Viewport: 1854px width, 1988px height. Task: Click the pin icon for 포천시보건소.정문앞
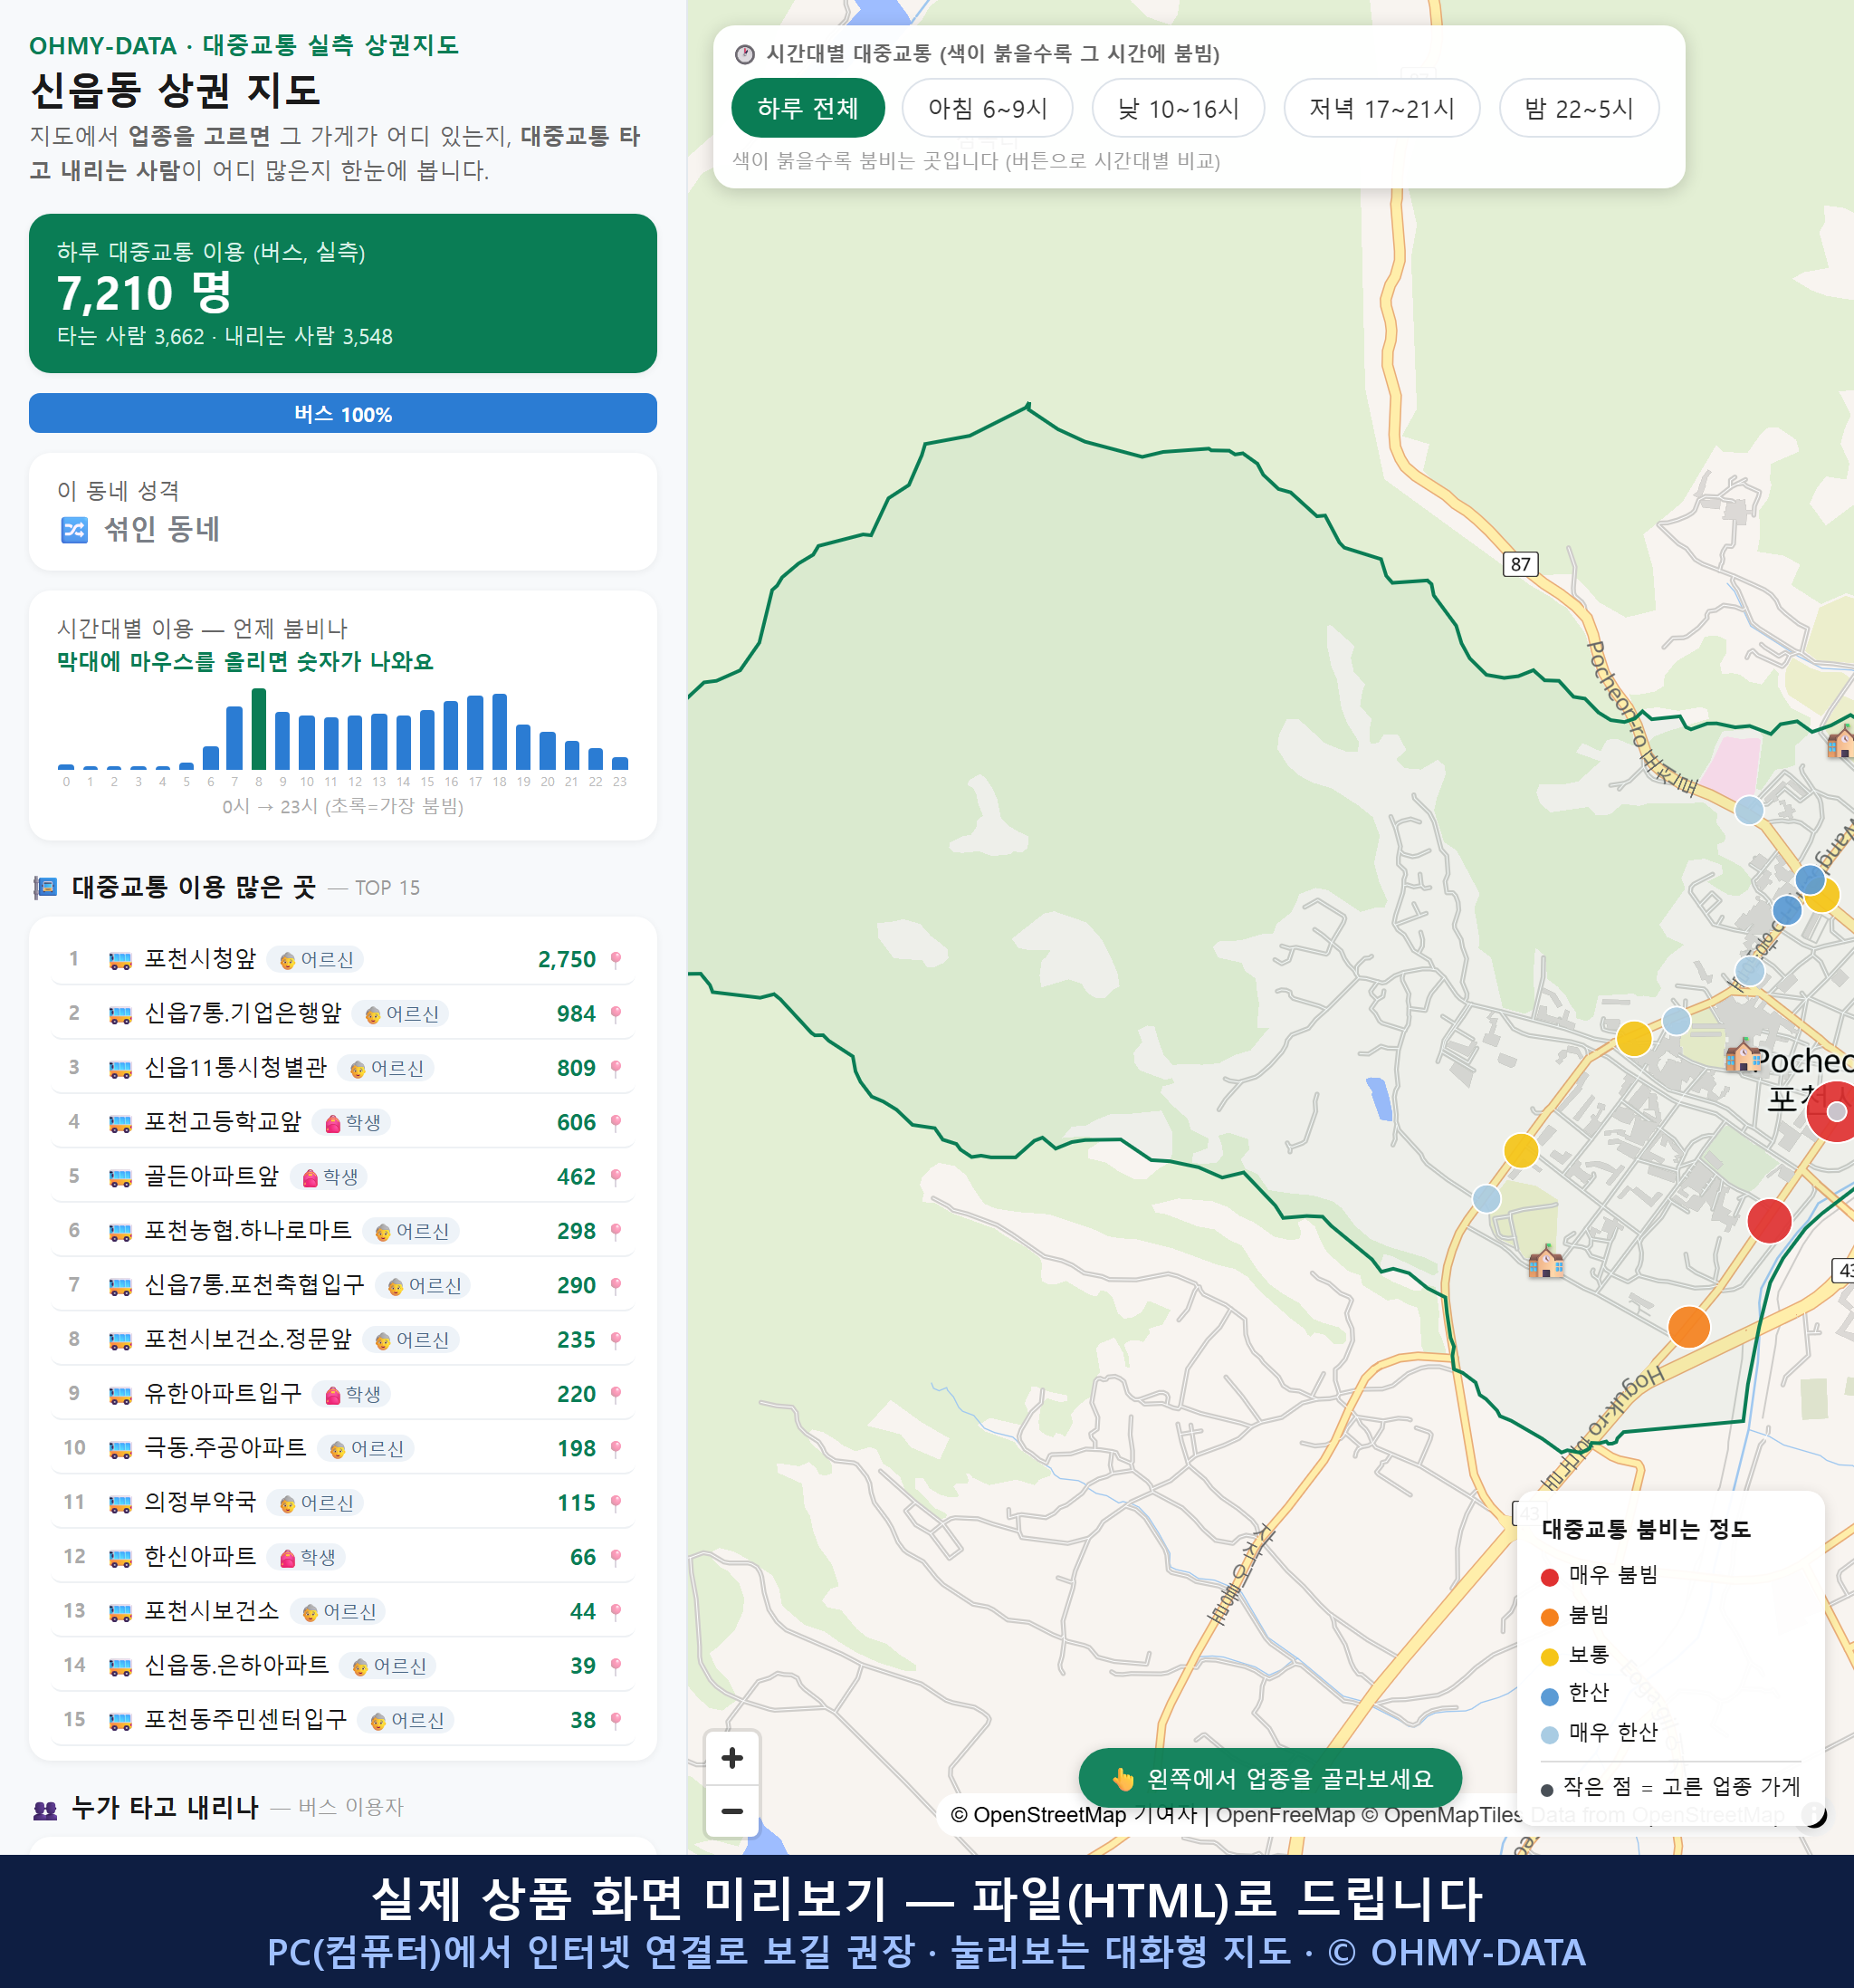[x=616, y=1340]
